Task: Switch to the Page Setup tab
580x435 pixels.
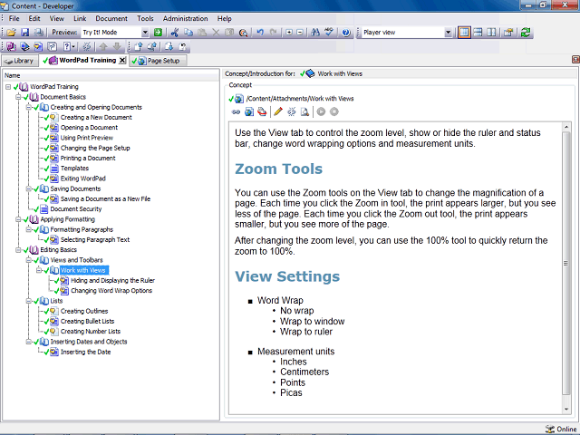Action: 159,61
